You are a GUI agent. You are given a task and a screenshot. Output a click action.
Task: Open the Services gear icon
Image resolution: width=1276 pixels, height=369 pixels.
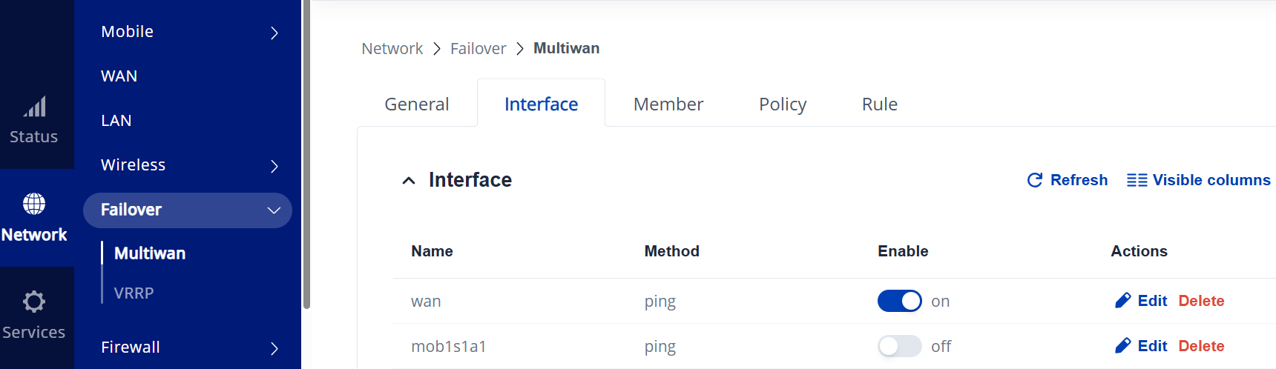pyautogui.click(x=34, y=302)
